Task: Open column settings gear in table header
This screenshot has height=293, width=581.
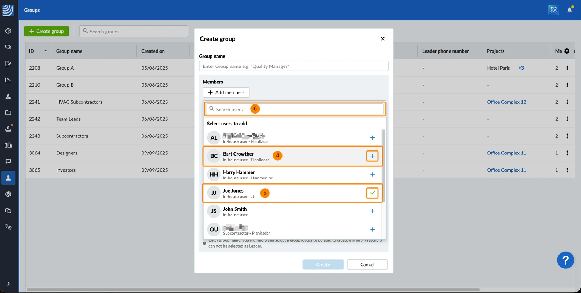Action: 567,51
